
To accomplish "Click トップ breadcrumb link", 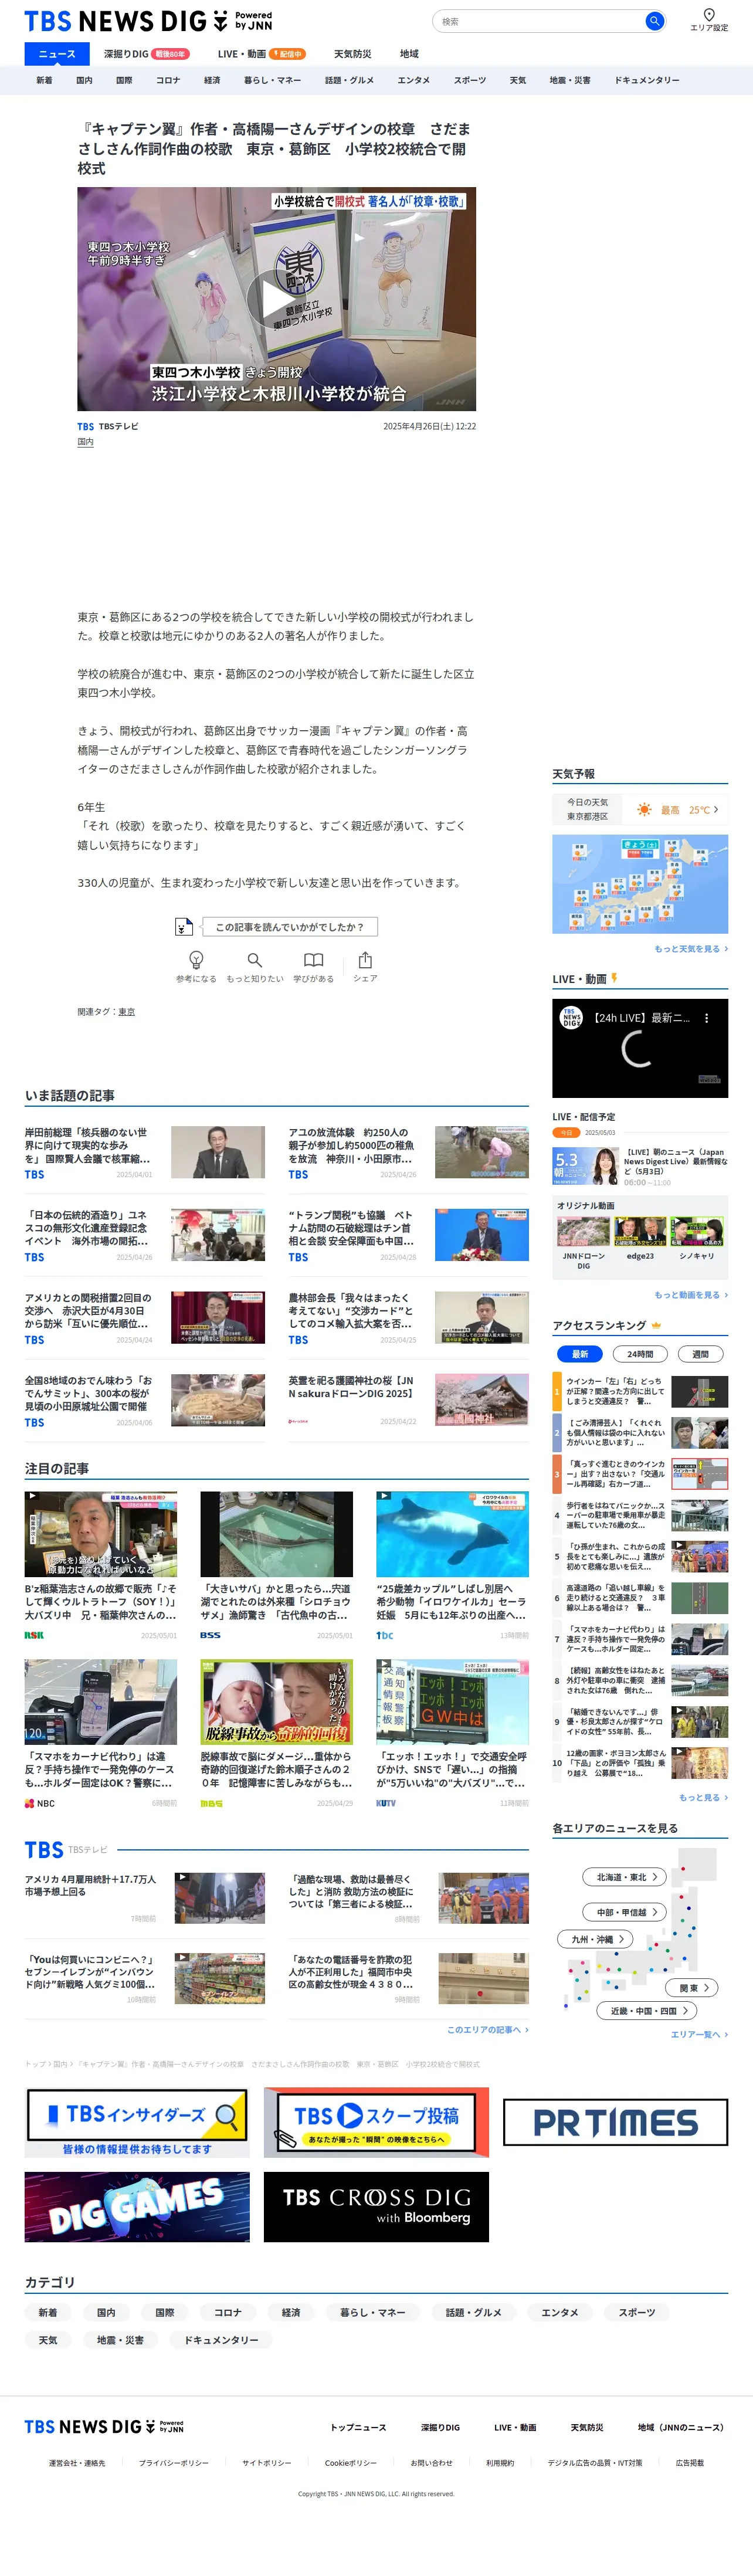I will coord(35,2064).
